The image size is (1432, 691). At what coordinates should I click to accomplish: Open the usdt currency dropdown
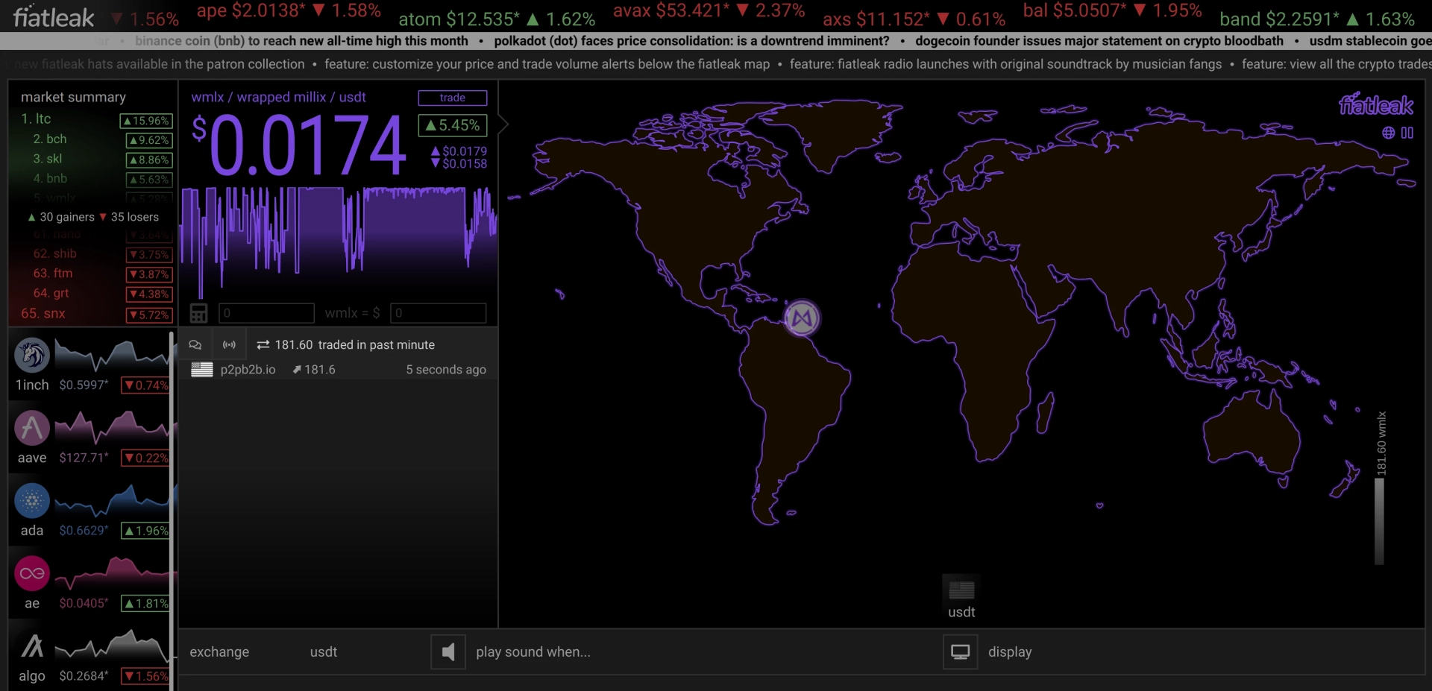pos(324,651)
